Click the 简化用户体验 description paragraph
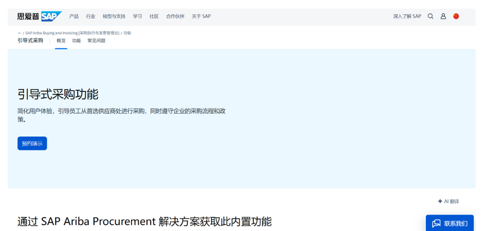This screenshot has width=482, height=231. click(121, 115)
